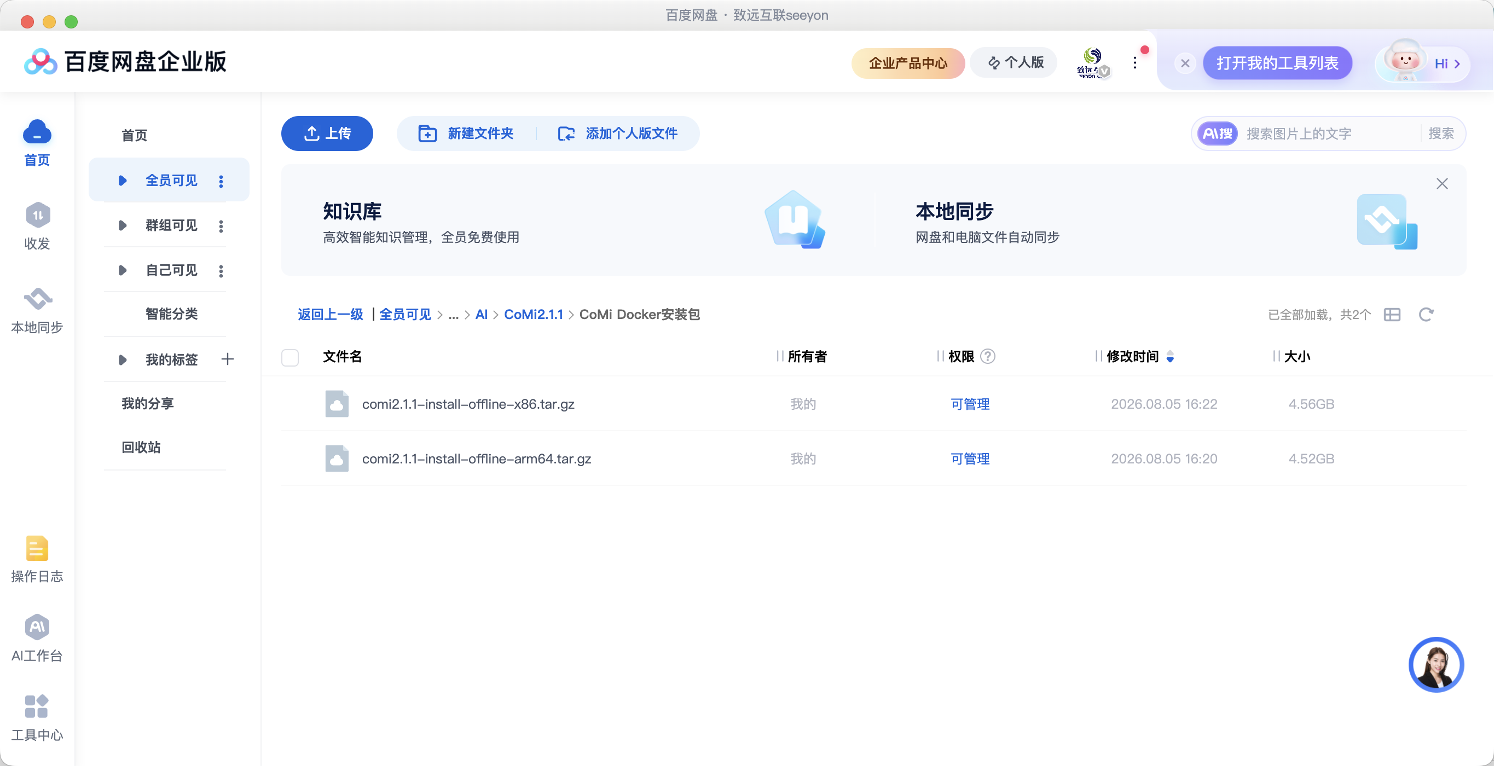Select the 自己可见 label in the sidebar
Screen dimensions: 1494x766
click(172, 270)
